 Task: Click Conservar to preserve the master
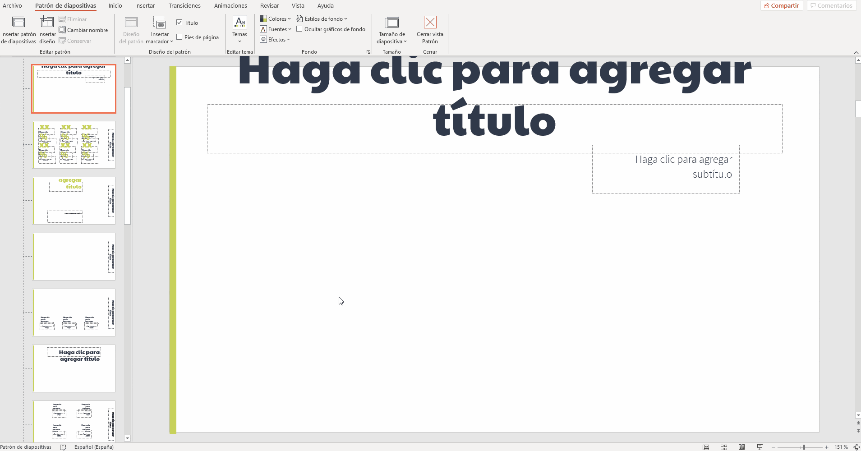tap(75, 41)
